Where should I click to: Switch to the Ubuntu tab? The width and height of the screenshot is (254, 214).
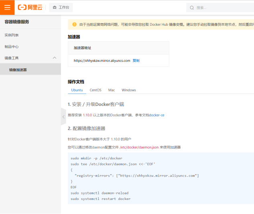point(77,90)
